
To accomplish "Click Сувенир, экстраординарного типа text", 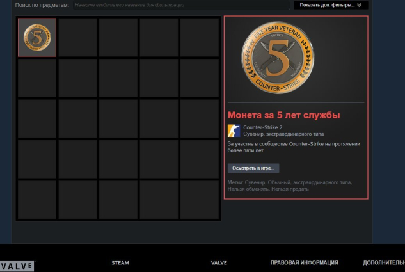I will coord(283,134).
